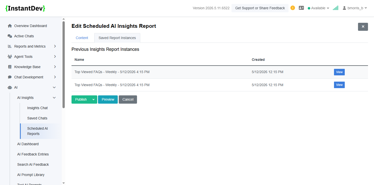Click the Name column header
The height and width of the screenshot is (185, 374).
[79, 60]
